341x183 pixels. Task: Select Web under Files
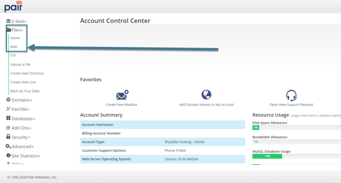pos(14,47)
